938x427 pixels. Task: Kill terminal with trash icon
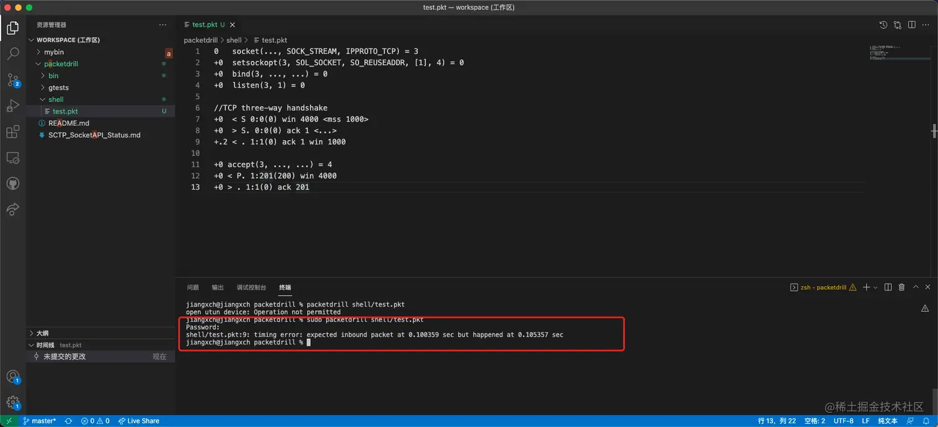[901, 287]
